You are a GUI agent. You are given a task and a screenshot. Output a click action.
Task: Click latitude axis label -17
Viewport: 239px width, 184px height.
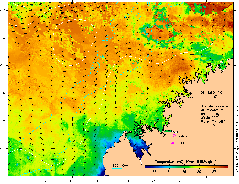(x=3, y=148)
